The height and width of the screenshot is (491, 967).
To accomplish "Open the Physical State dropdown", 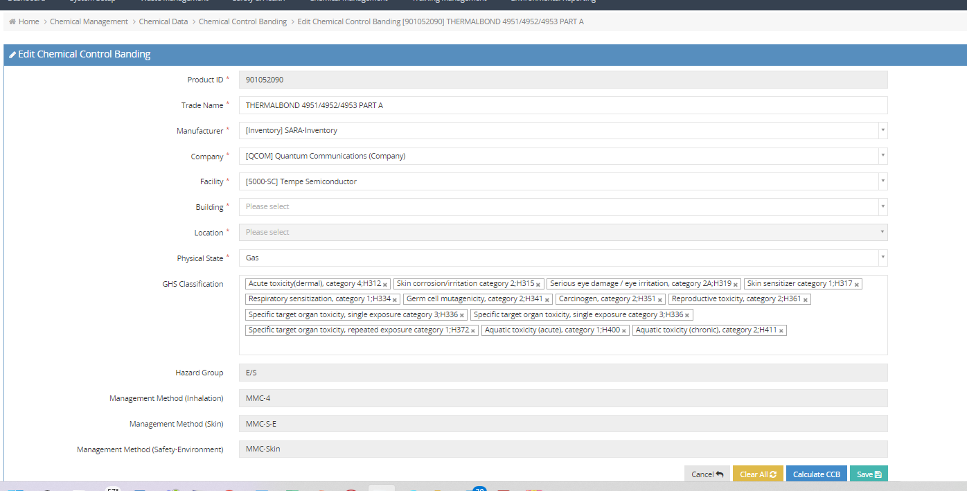I will (882, 257).
